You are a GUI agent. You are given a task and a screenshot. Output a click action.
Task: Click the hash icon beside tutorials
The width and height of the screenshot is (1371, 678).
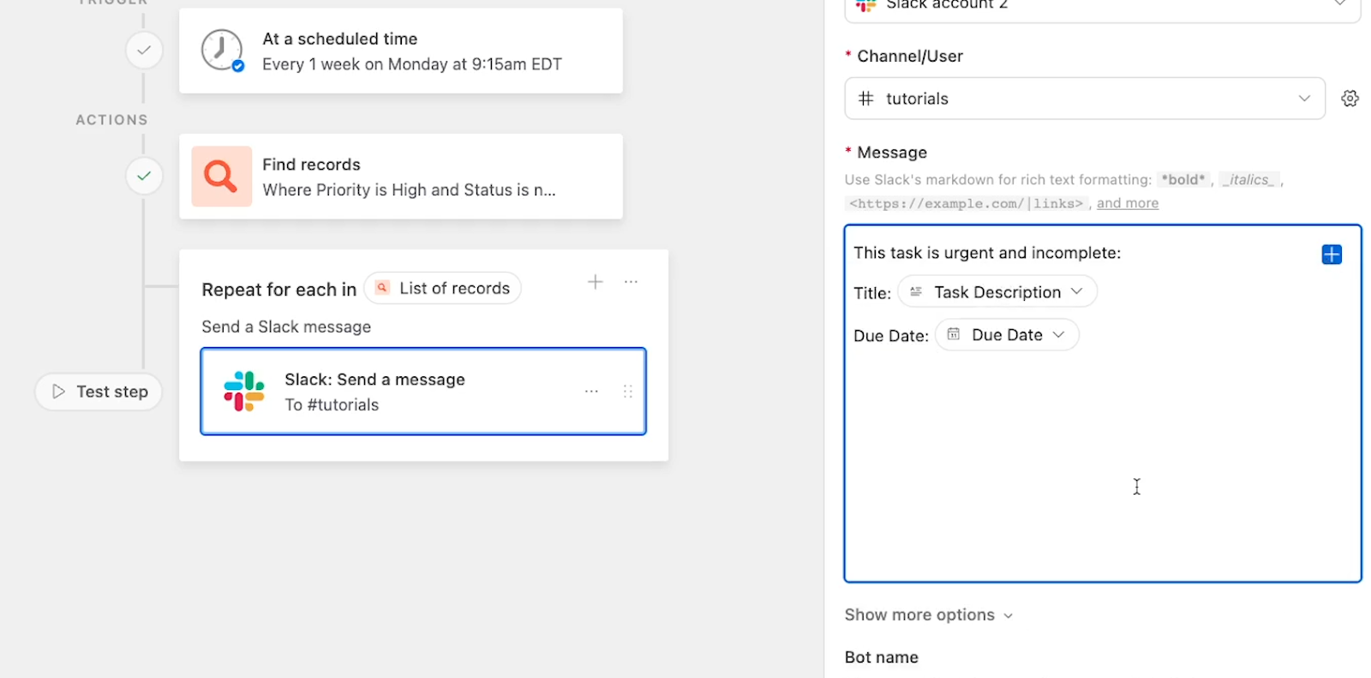866,99
